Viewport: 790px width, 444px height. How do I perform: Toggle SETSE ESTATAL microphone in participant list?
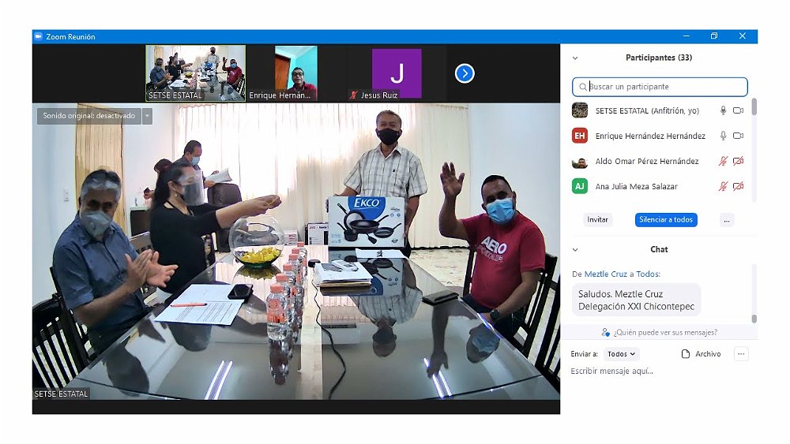(x=722, y=111)
